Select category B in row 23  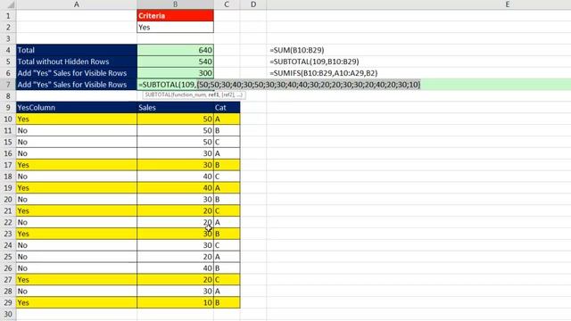(x=227, y=234)
